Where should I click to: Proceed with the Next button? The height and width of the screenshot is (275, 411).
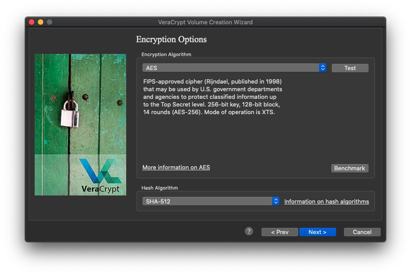(317, 232)
